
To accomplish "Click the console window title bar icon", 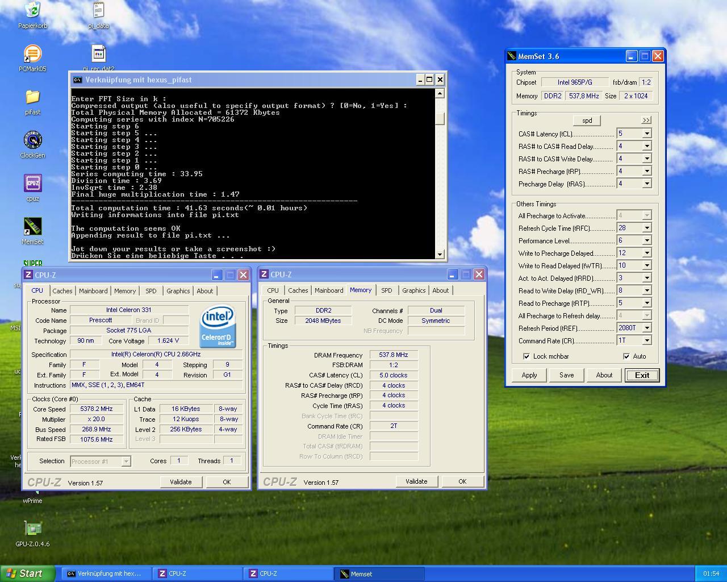I will (x=78, y=80).
